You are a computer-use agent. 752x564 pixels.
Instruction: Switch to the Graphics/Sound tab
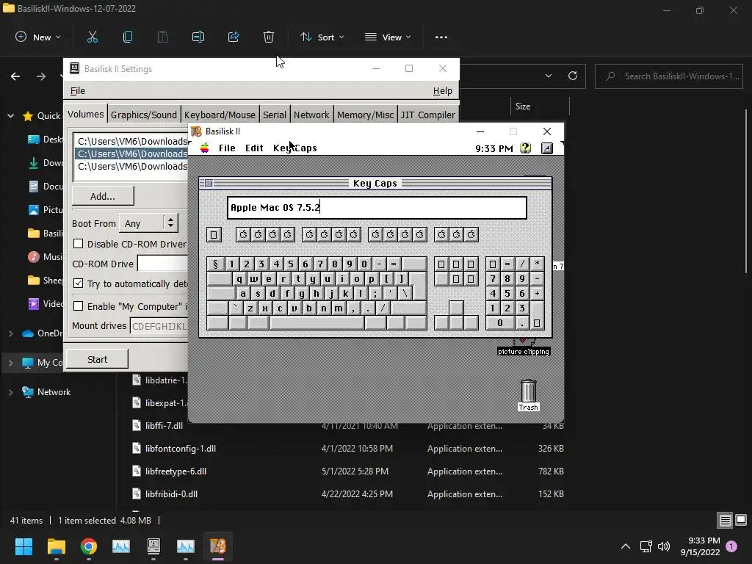[x=144, y=115]
